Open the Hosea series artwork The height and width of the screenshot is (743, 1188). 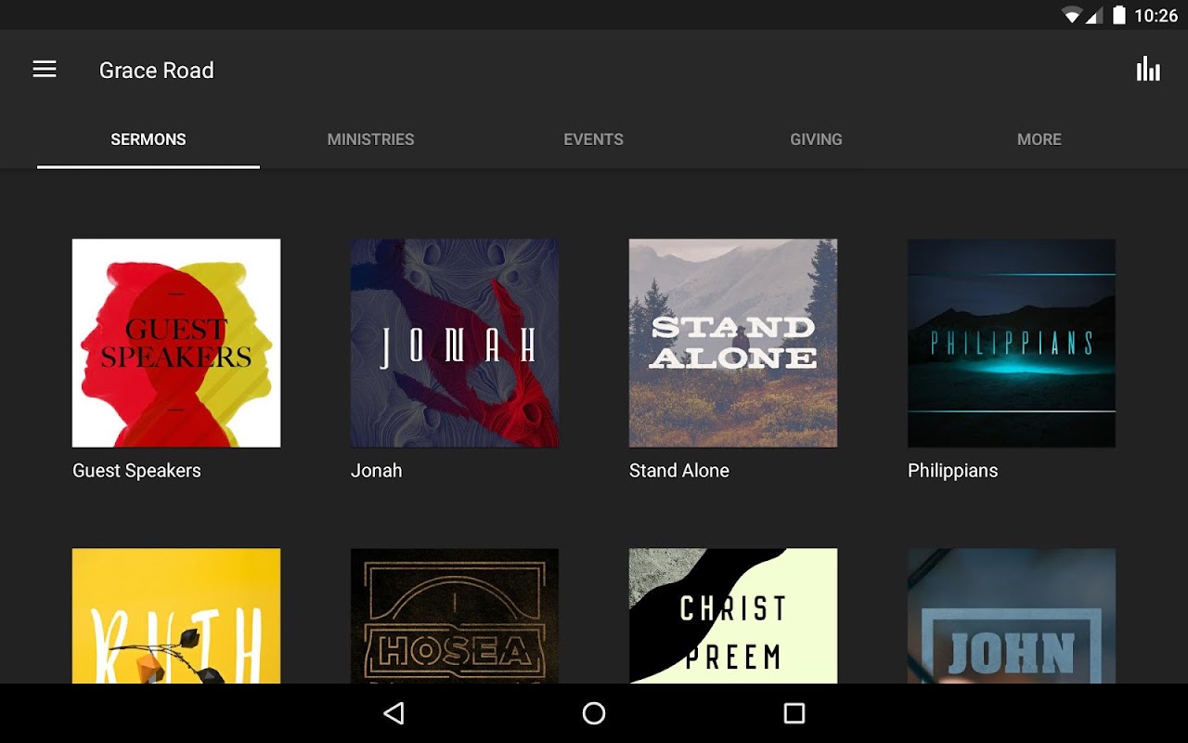pos(455,616)
